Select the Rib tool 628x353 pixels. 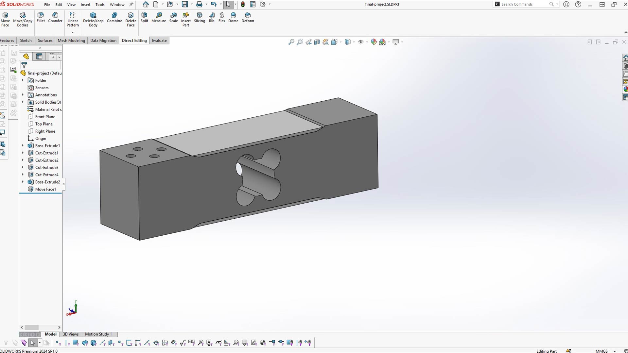point(212,18)
